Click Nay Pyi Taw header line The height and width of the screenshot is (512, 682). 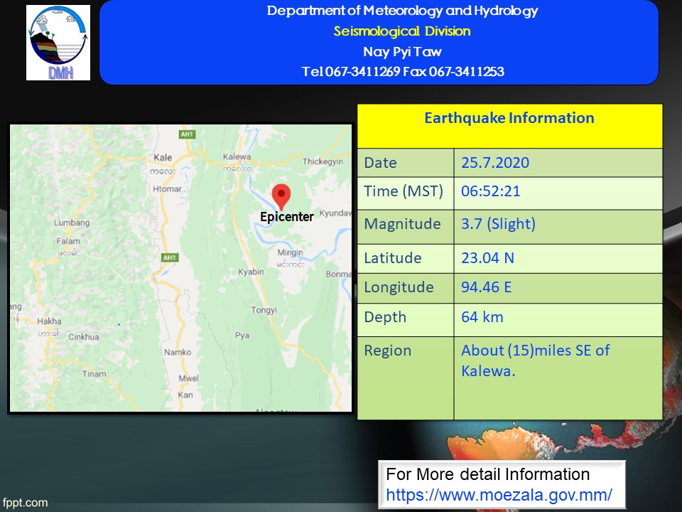402,52
